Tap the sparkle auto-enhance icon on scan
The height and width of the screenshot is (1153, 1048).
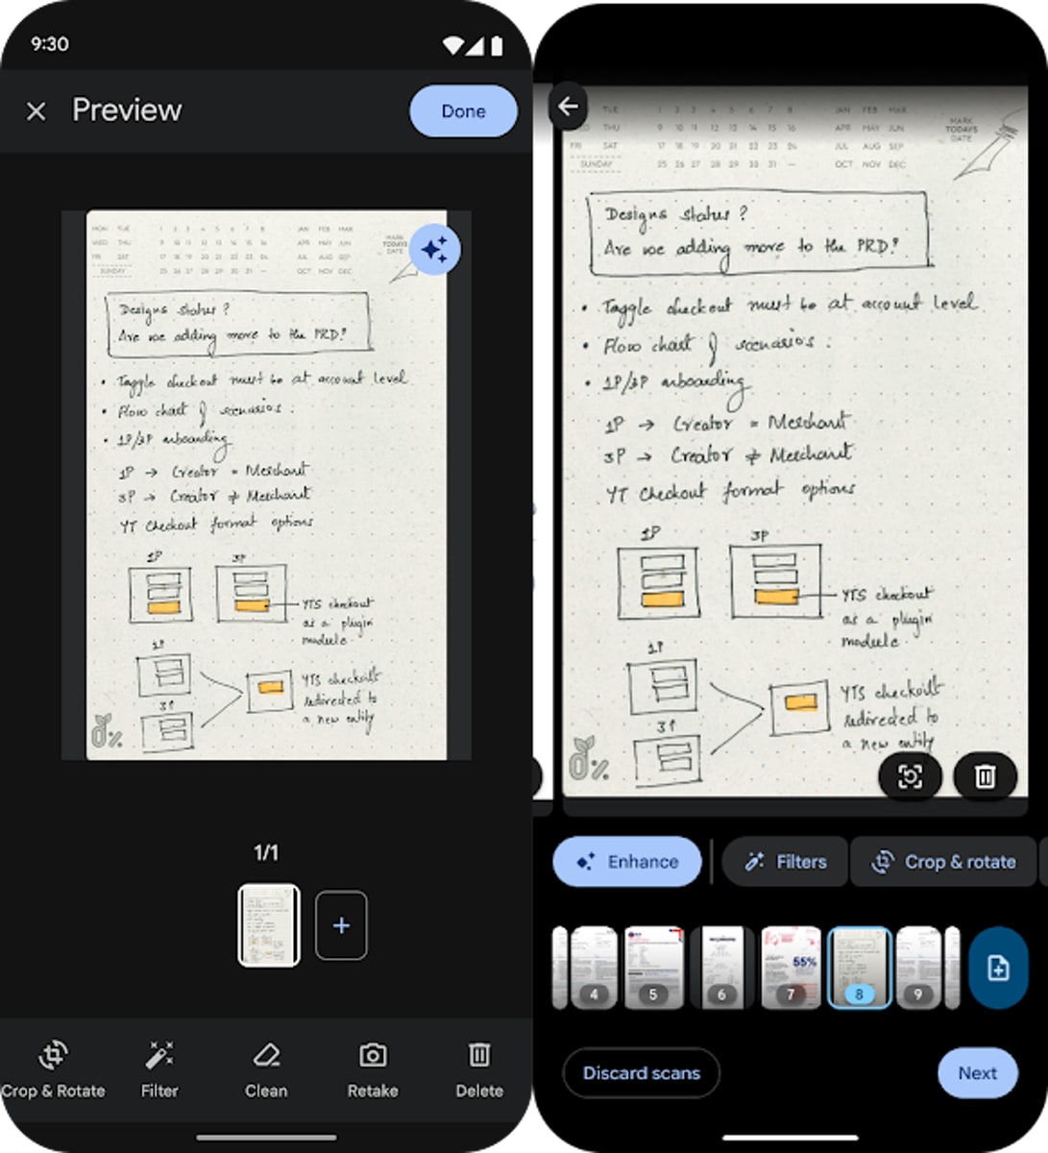coord(434,251)
